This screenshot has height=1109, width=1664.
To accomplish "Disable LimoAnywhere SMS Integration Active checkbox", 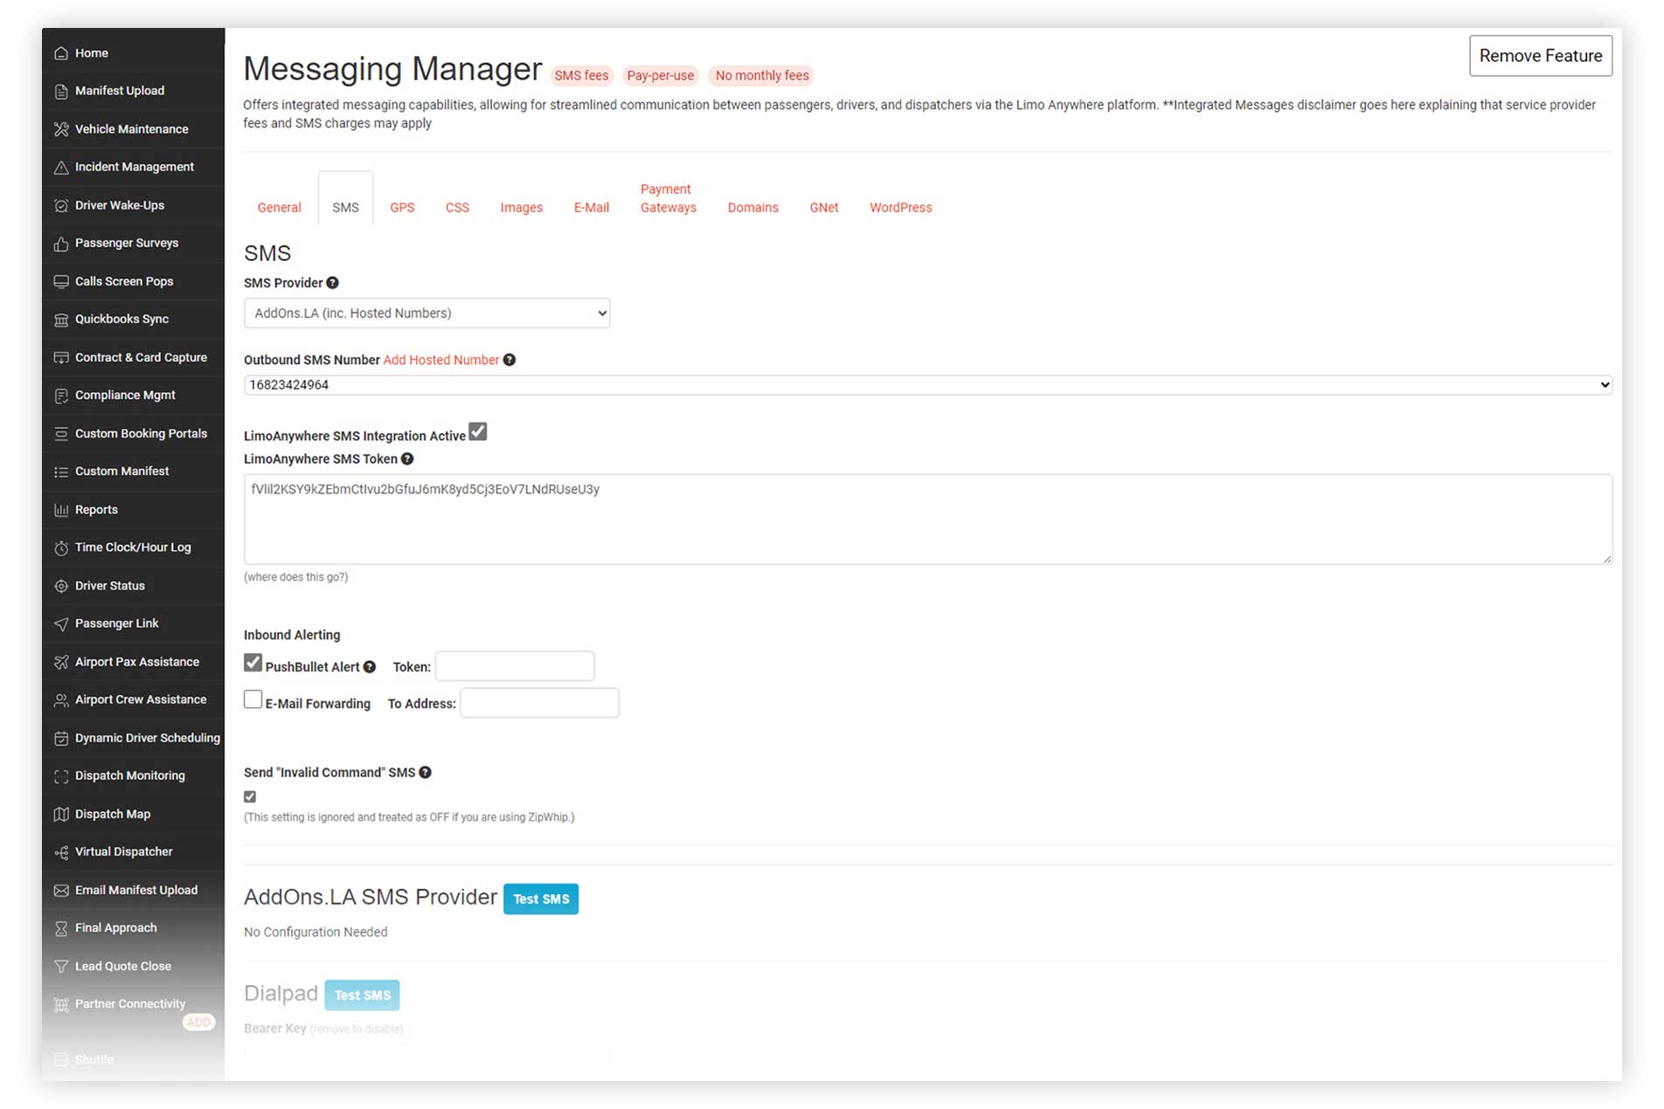I will click(478, 432).
